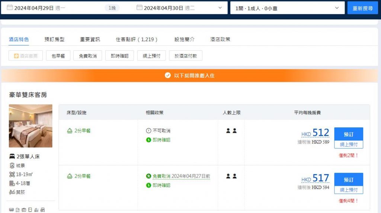381x213 pixels.
Task: Click the 不可取消 info icon
Action: pyautogui.click(x=149, y=131)
